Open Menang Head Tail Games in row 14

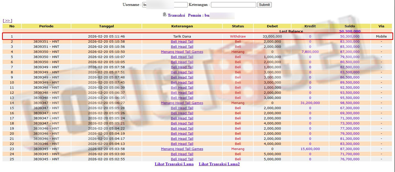pyautogui.click(x=182, y=103)
